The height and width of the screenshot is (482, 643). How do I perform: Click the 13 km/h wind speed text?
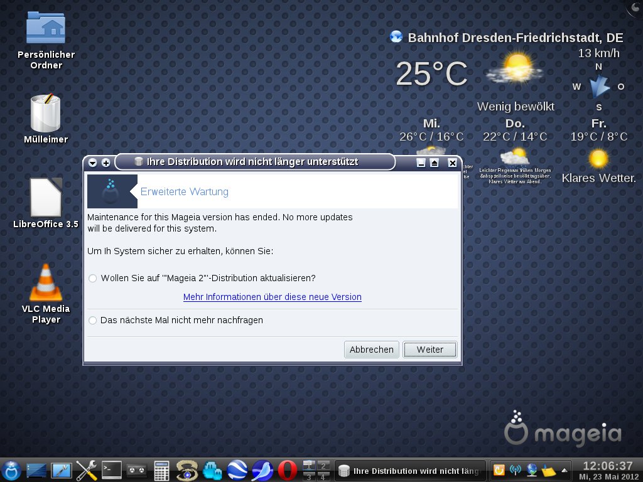pyautogui.click(x=598, y=53)
